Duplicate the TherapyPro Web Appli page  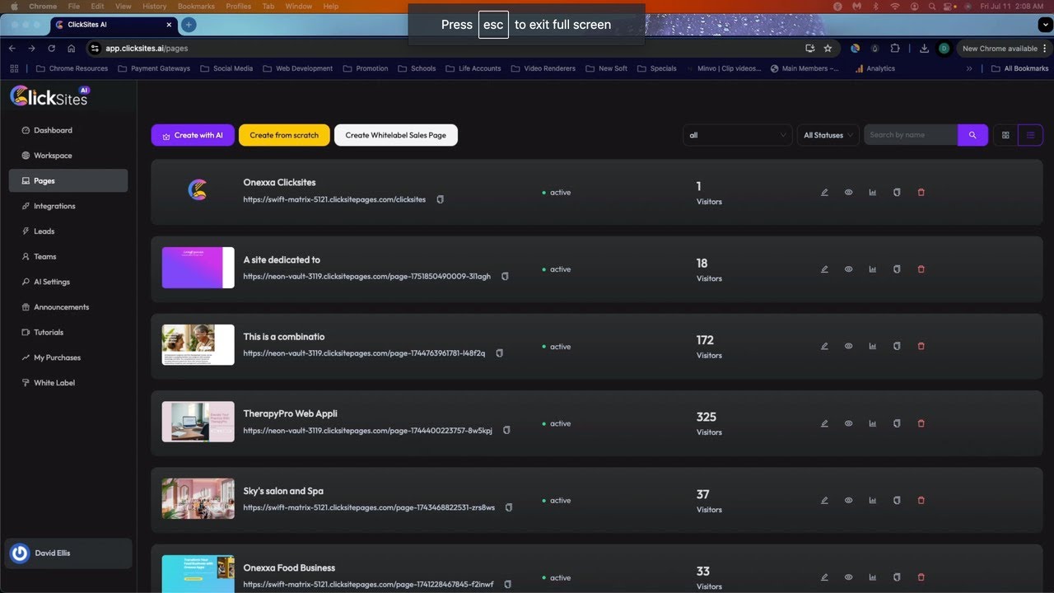897,423
